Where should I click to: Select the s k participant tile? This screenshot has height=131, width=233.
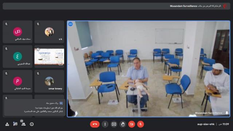click(50, 32)
